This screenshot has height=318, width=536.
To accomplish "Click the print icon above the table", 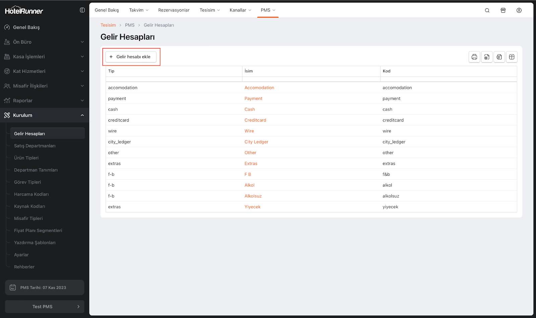I will 474,57.
